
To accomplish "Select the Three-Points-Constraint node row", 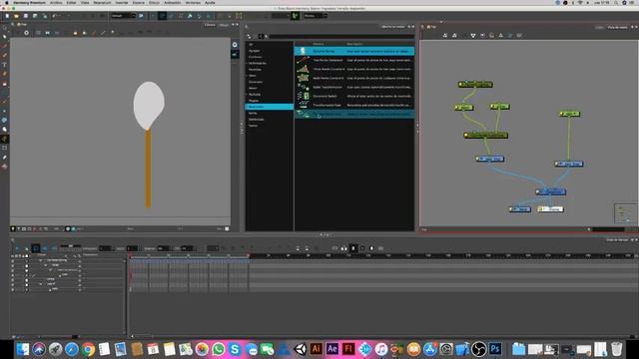I will pos(354,69).
